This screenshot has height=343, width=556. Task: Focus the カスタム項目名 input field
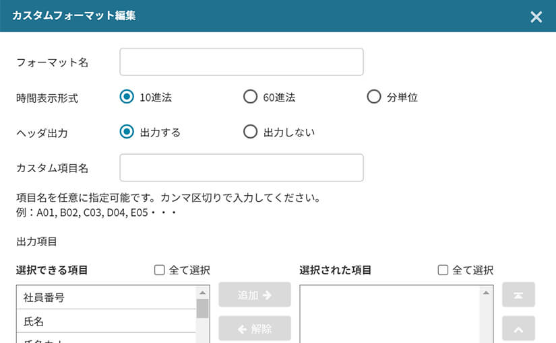pyautogui.click(x=241, y=167)
